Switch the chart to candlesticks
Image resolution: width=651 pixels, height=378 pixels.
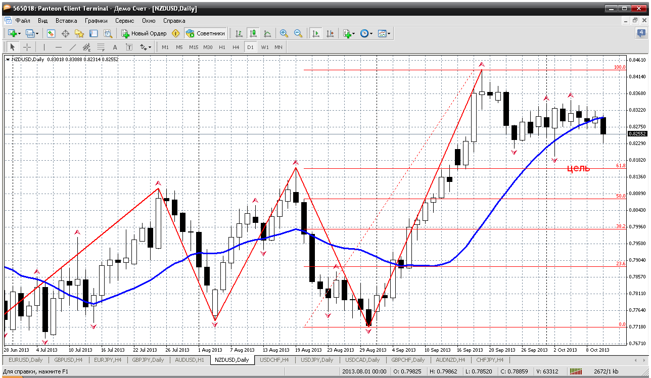[253, 33]
